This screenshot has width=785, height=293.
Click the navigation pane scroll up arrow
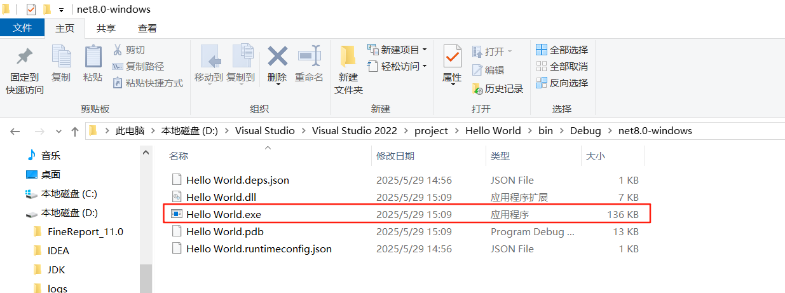click(146, 153)
